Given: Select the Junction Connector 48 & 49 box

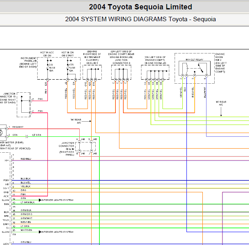Looking at the screenshot, I should pyautogui.click(x=85, y=147).
